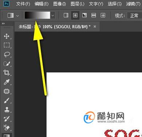This screenshot has height=137, width=142.
Task: Select the reflected gradient style
Action: [94, 15]
